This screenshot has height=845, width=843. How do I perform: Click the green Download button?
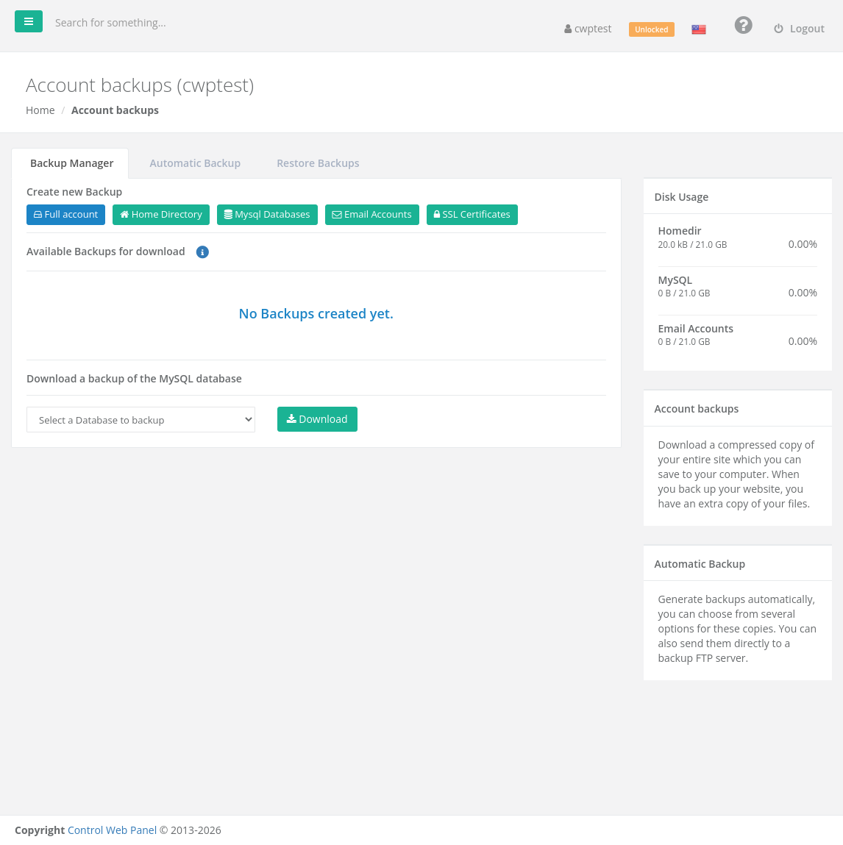[317, 419]
